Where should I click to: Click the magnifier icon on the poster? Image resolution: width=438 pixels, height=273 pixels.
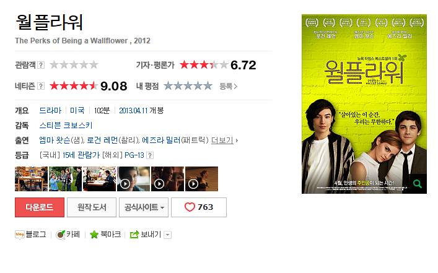(x=418, y=184)
